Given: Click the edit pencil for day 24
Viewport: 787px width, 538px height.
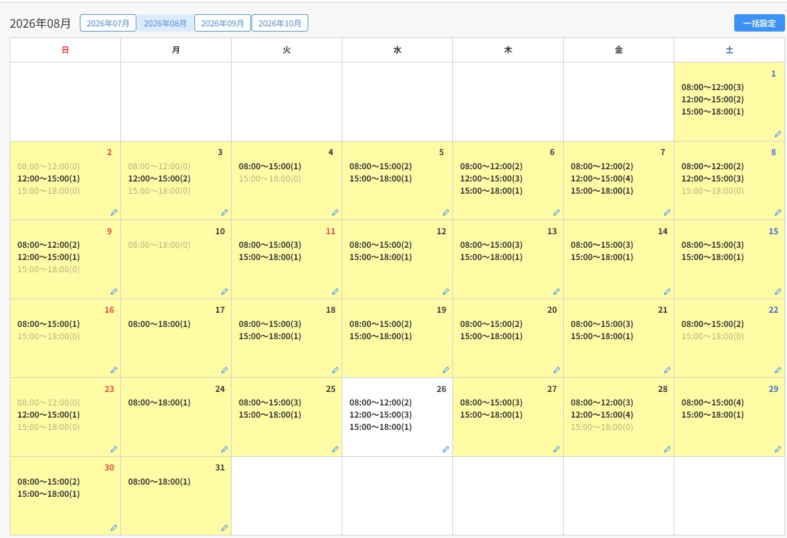Looking at the screenshot, I should (224, 449).
